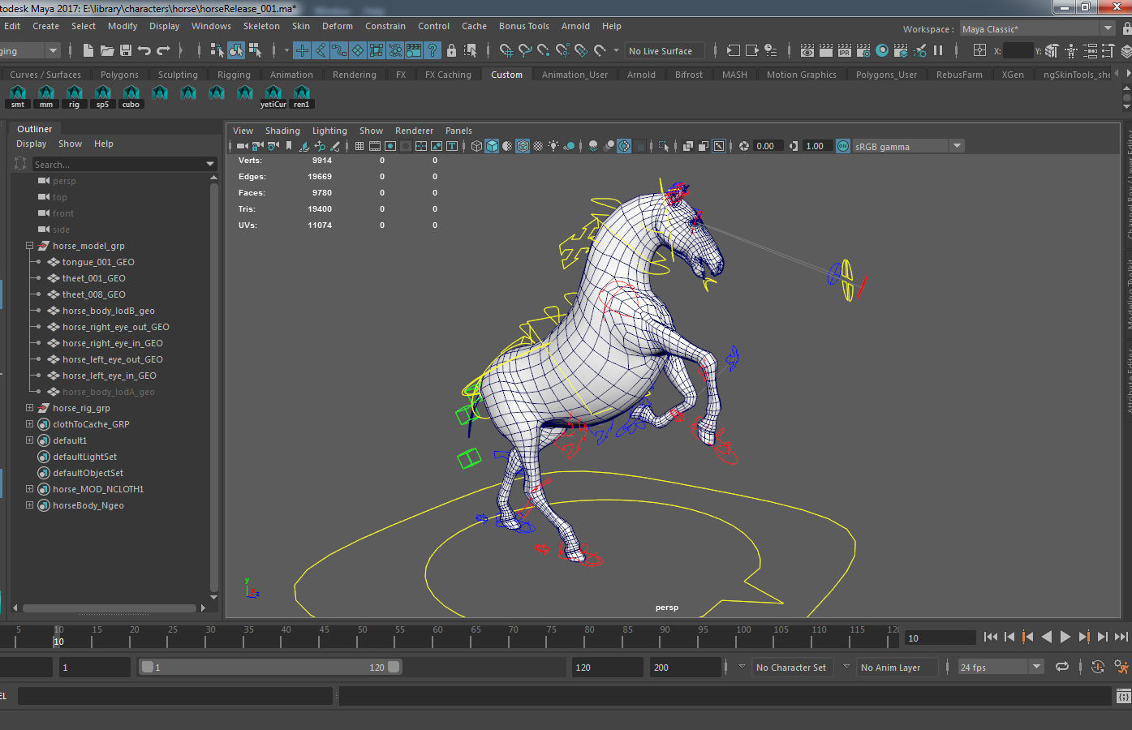Toggle the curves selection mask icon
Screen dimensions: 1132x730
(339, 50)
